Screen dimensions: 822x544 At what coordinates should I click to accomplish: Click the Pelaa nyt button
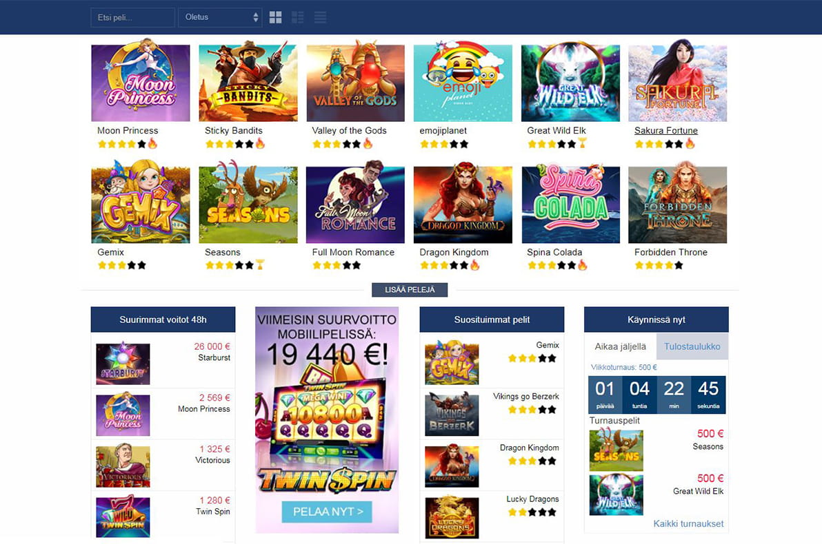point(327,512)
